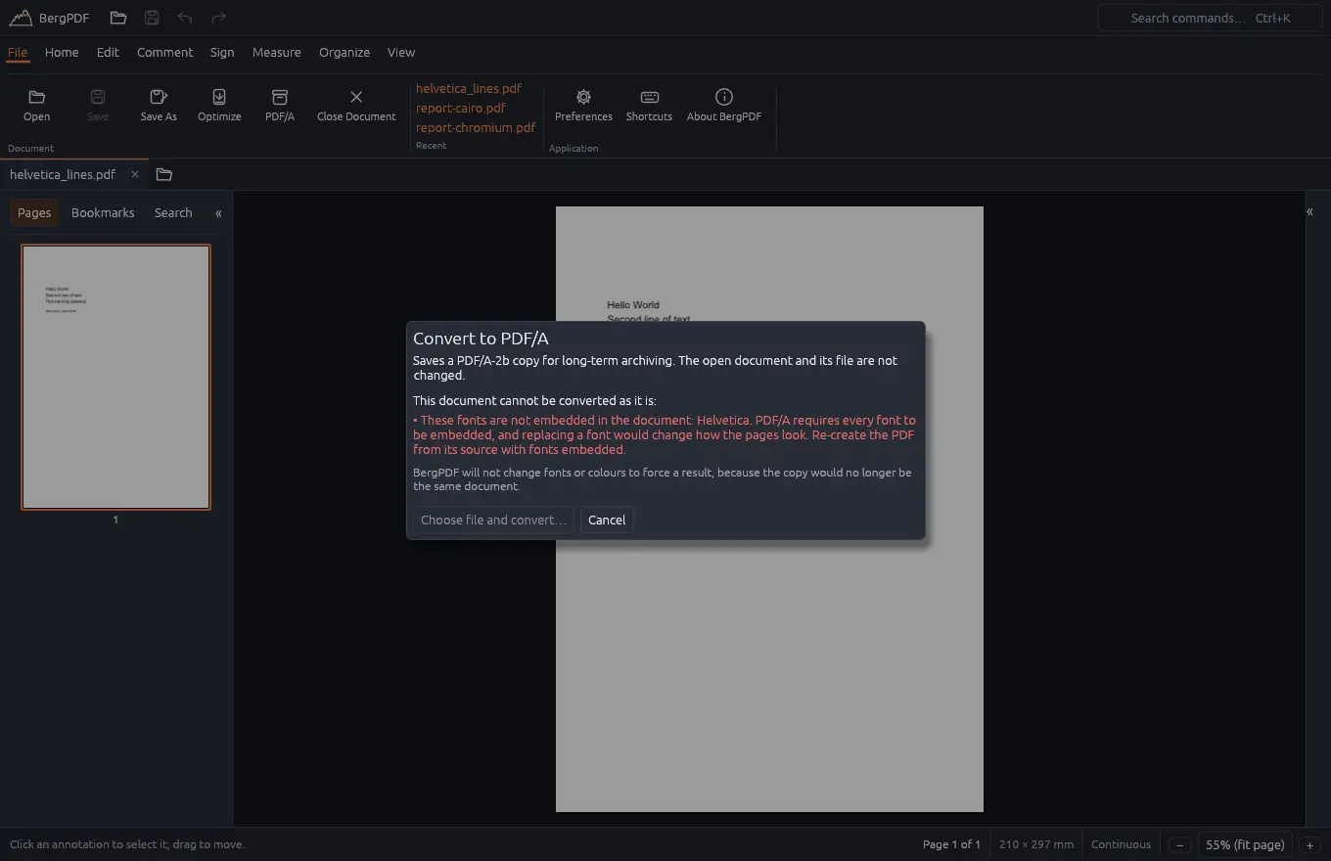This screenshot has width=1331, height=861.
Task: Expand the right side panel
Action: (1309, 211)
